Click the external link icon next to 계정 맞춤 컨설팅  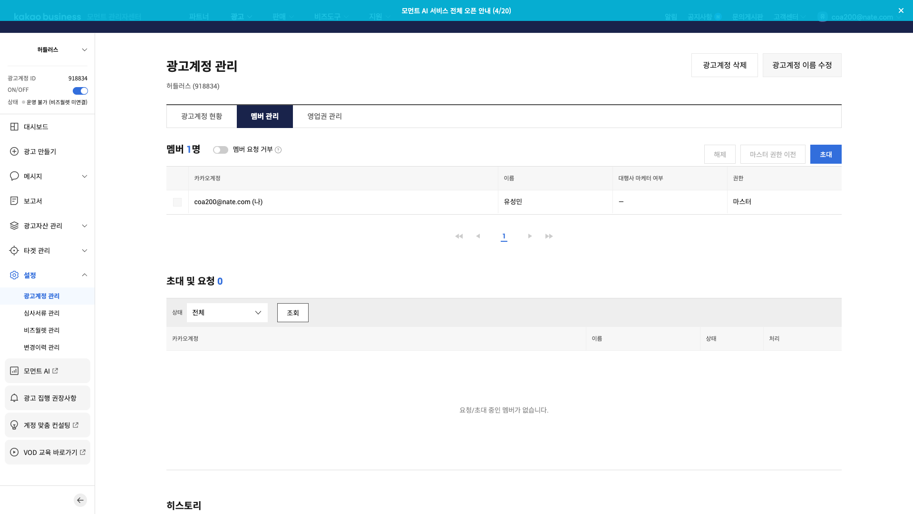(76, 425)
